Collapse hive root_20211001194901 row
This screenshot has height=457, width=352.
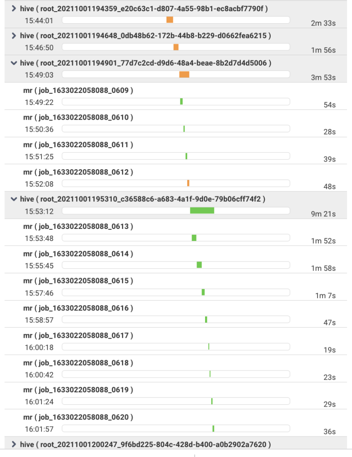click(x=14, y=63)
